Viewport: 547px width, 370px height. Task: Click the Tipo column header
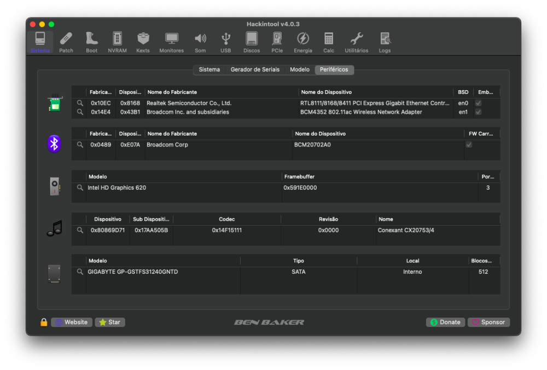[x=298, y=261]
